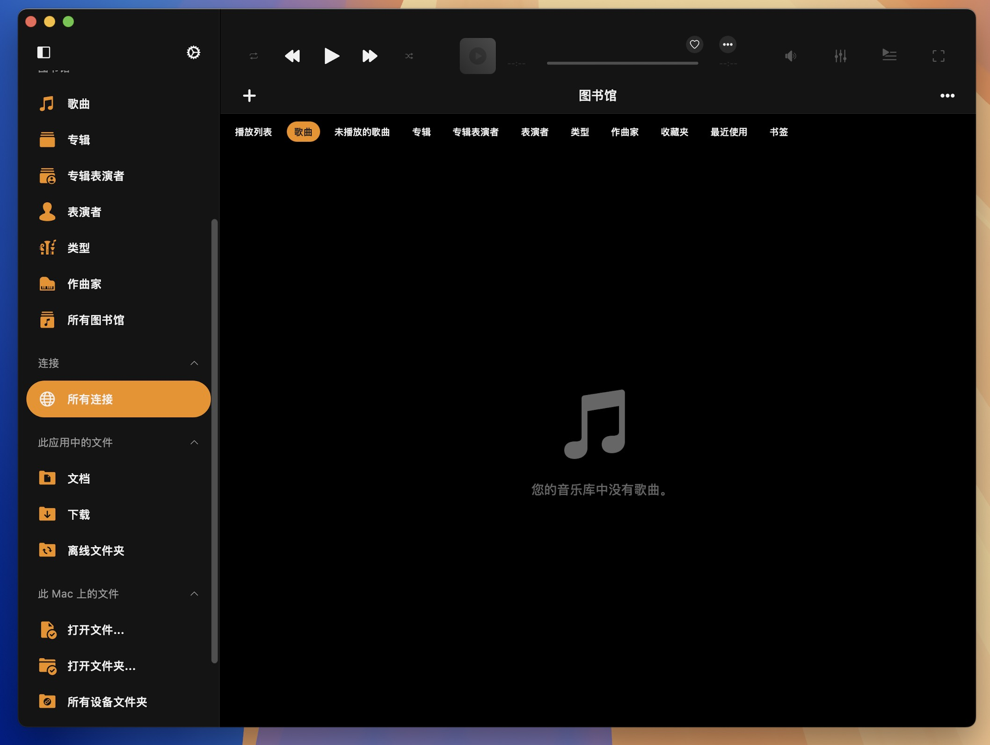Switch to the 收藏夹 tab
This screenshot has width=990, height=745.
point(674,132)
